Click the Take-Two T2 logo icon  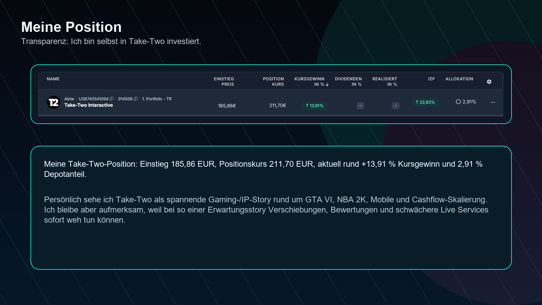tap(54, 102)
